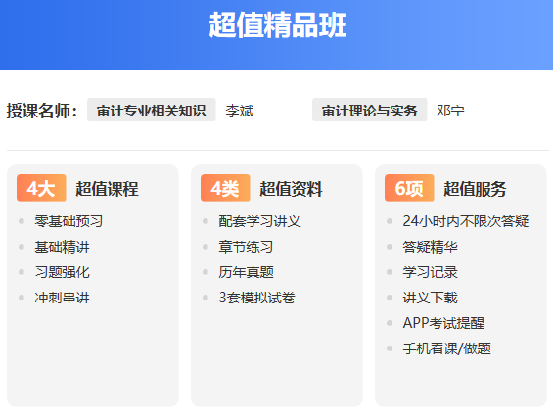Click teacher name 邓宁
This screenshot has width=553, height=416.
click(450, 111)
